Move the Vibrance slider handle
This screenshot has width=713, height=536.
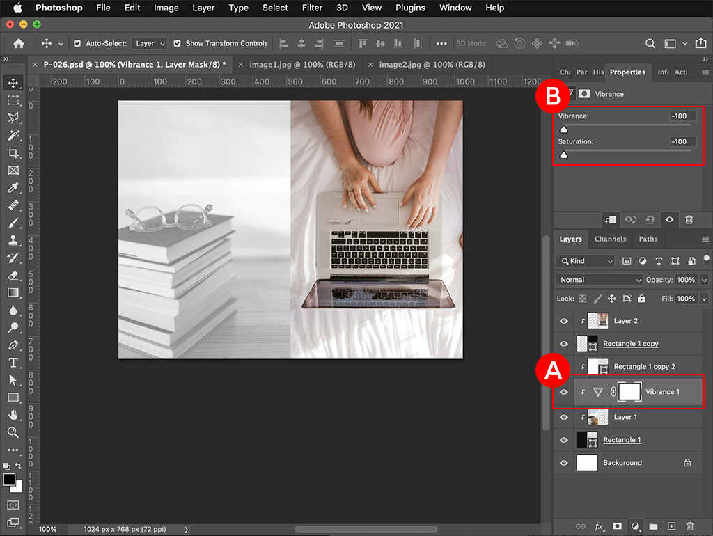(563, 129)
